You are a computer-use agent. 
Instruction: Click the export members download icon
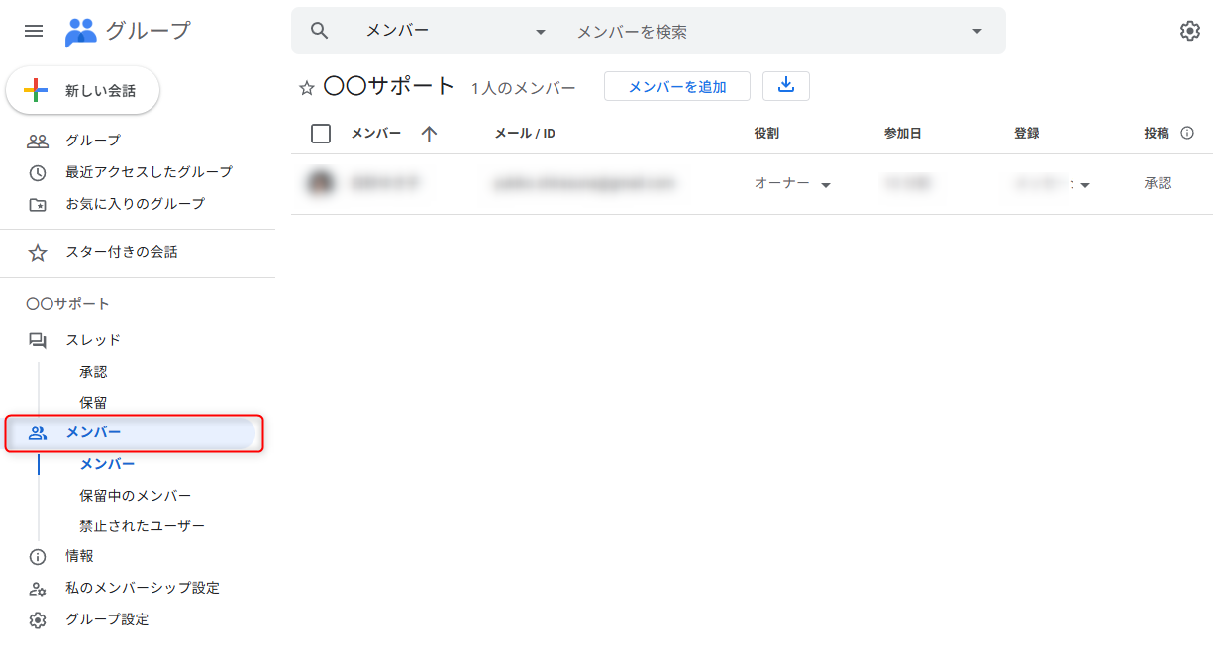786,86
